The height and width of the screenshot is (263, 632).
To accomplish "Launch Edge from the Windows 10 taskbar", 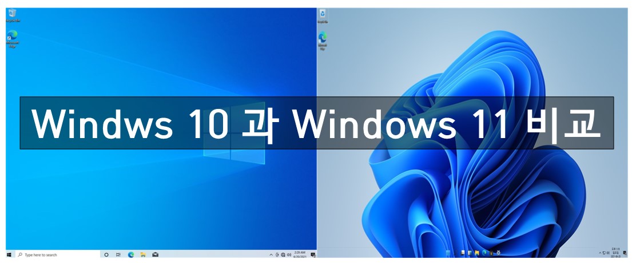I will (x=130, y=254).
